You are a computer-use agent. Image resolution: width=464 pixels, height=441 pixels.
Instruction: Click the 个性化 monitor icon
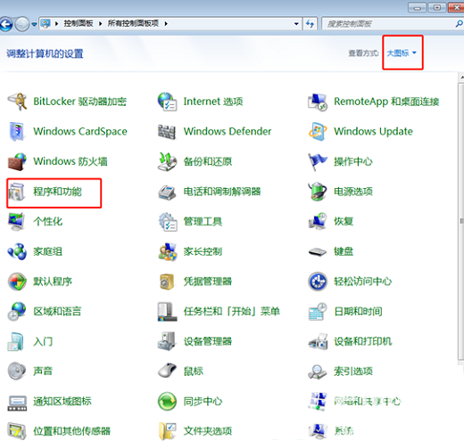16,222
